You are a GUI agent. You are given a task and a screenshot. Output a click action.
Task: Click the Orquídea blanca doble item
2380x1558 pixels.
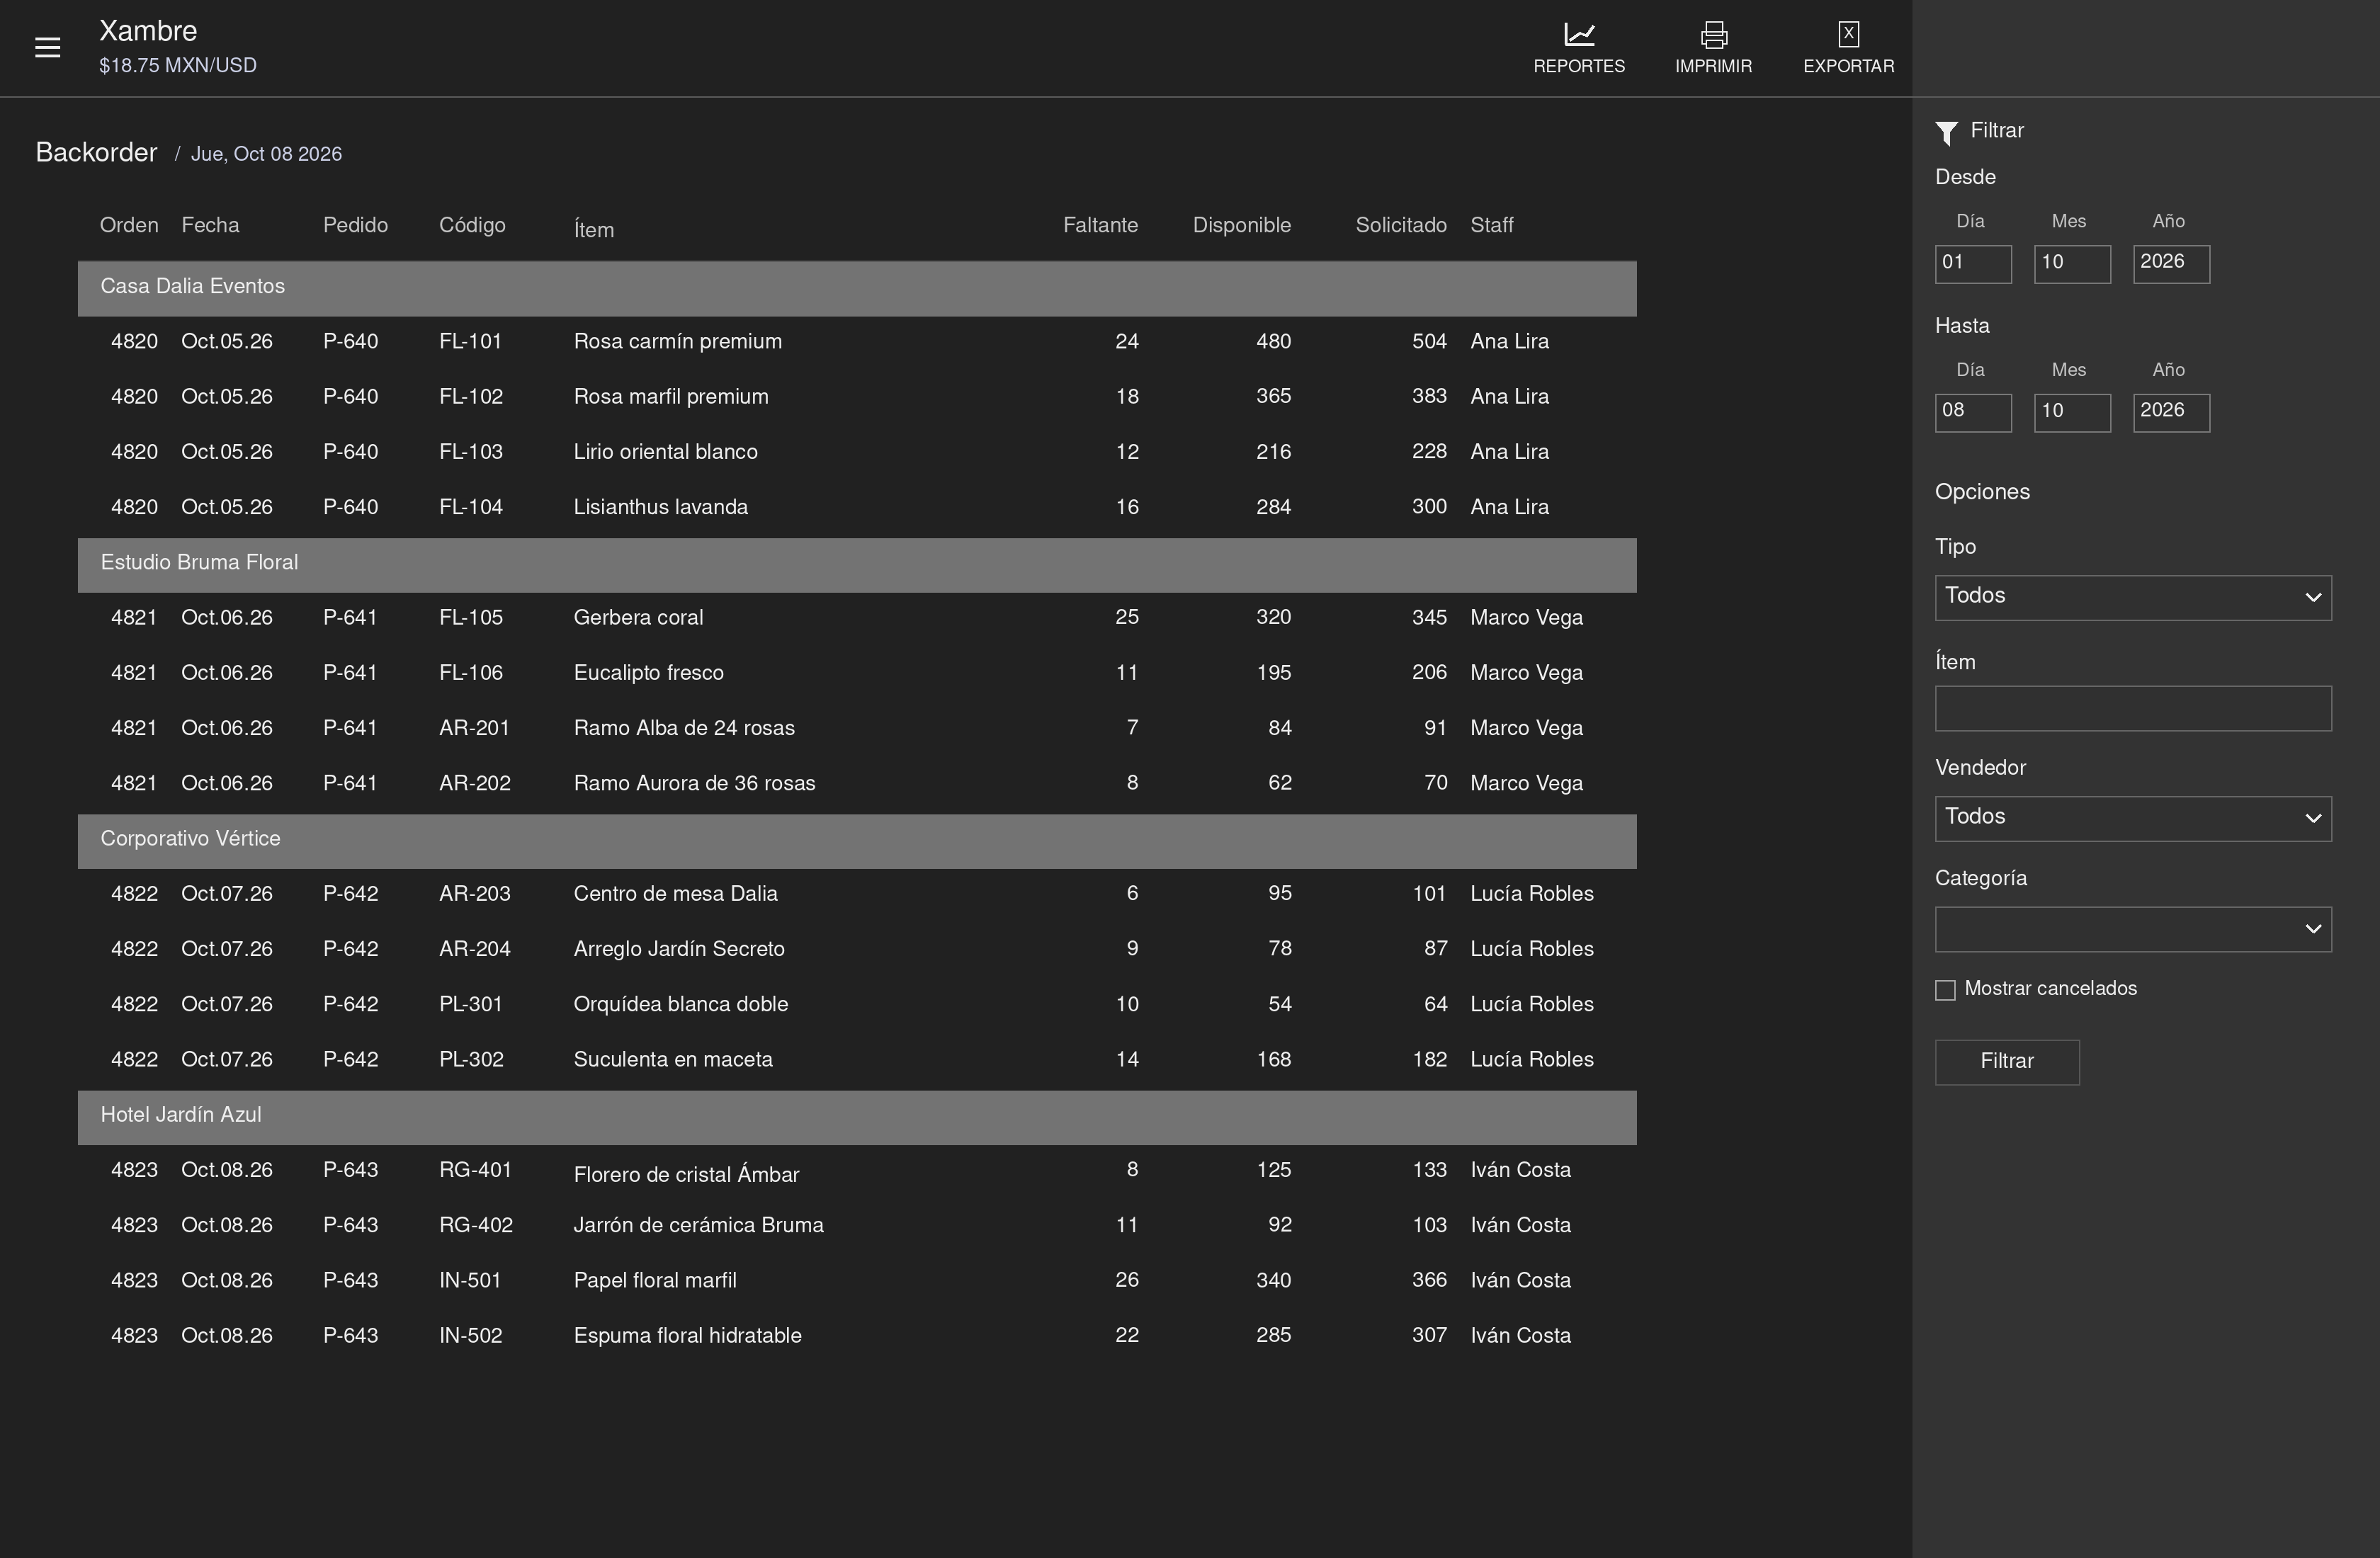point(680,1004)
